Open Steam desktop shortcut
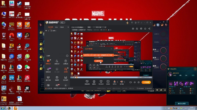The width and height of the screenshot is (197, 110). pyautogui.click(x=19, y=4)
